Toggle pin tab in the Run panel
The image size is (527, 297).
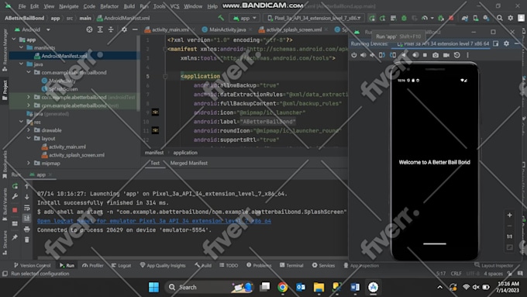pyautogui.click(x=15, y=237)
